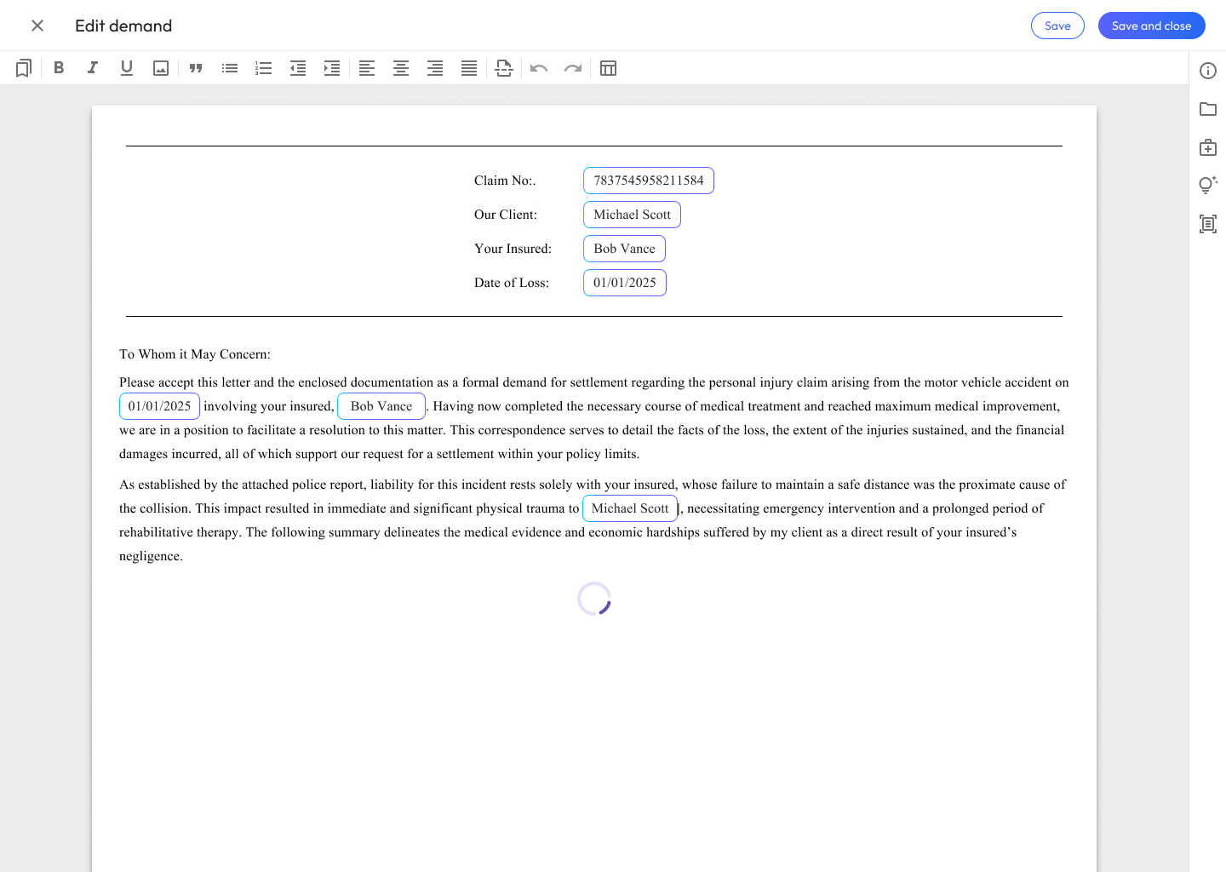Viewport: 1226px width, 872px height.
Task: Click the Save button
Action: (1057, 26)
